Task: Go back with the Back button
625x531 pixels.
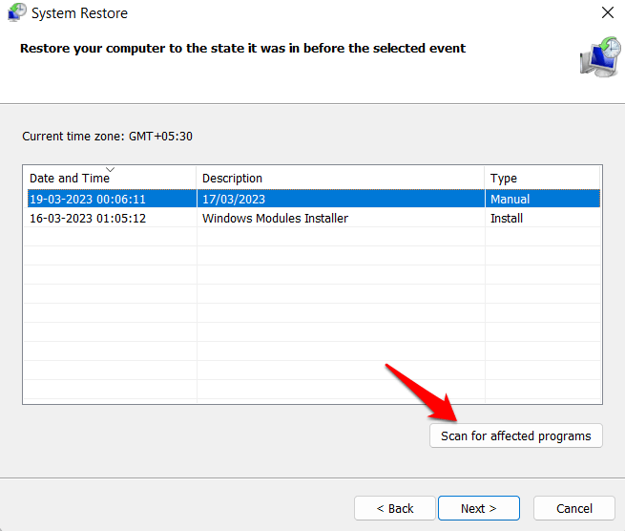Action: (394, 508)
